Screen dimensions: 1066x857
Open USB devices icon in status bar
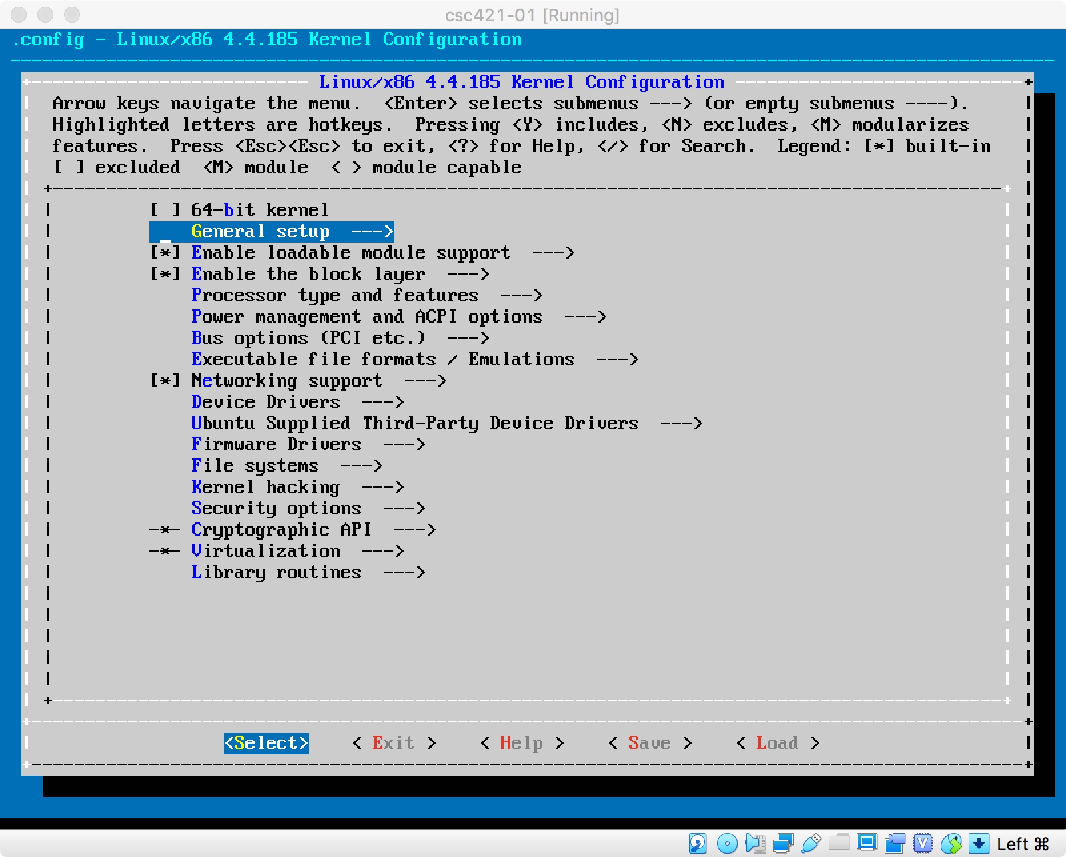pos(811,843)
